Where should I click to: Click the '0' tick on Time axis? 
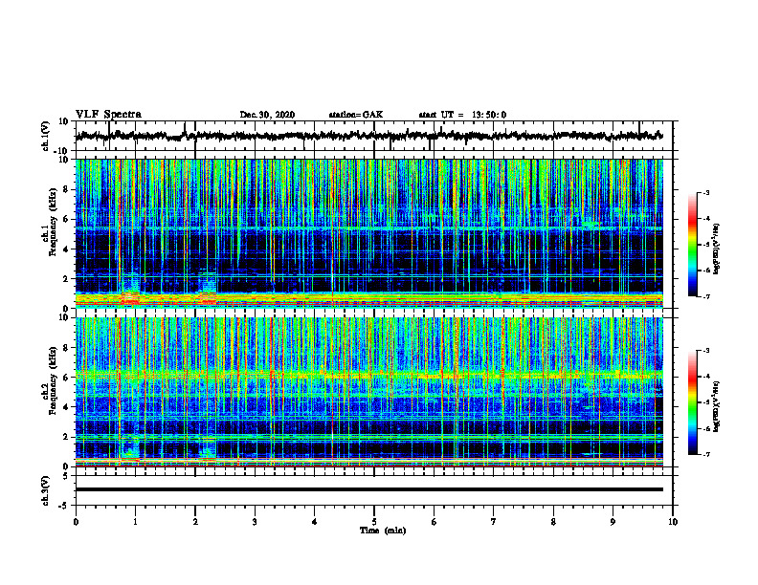coord(76,522)
